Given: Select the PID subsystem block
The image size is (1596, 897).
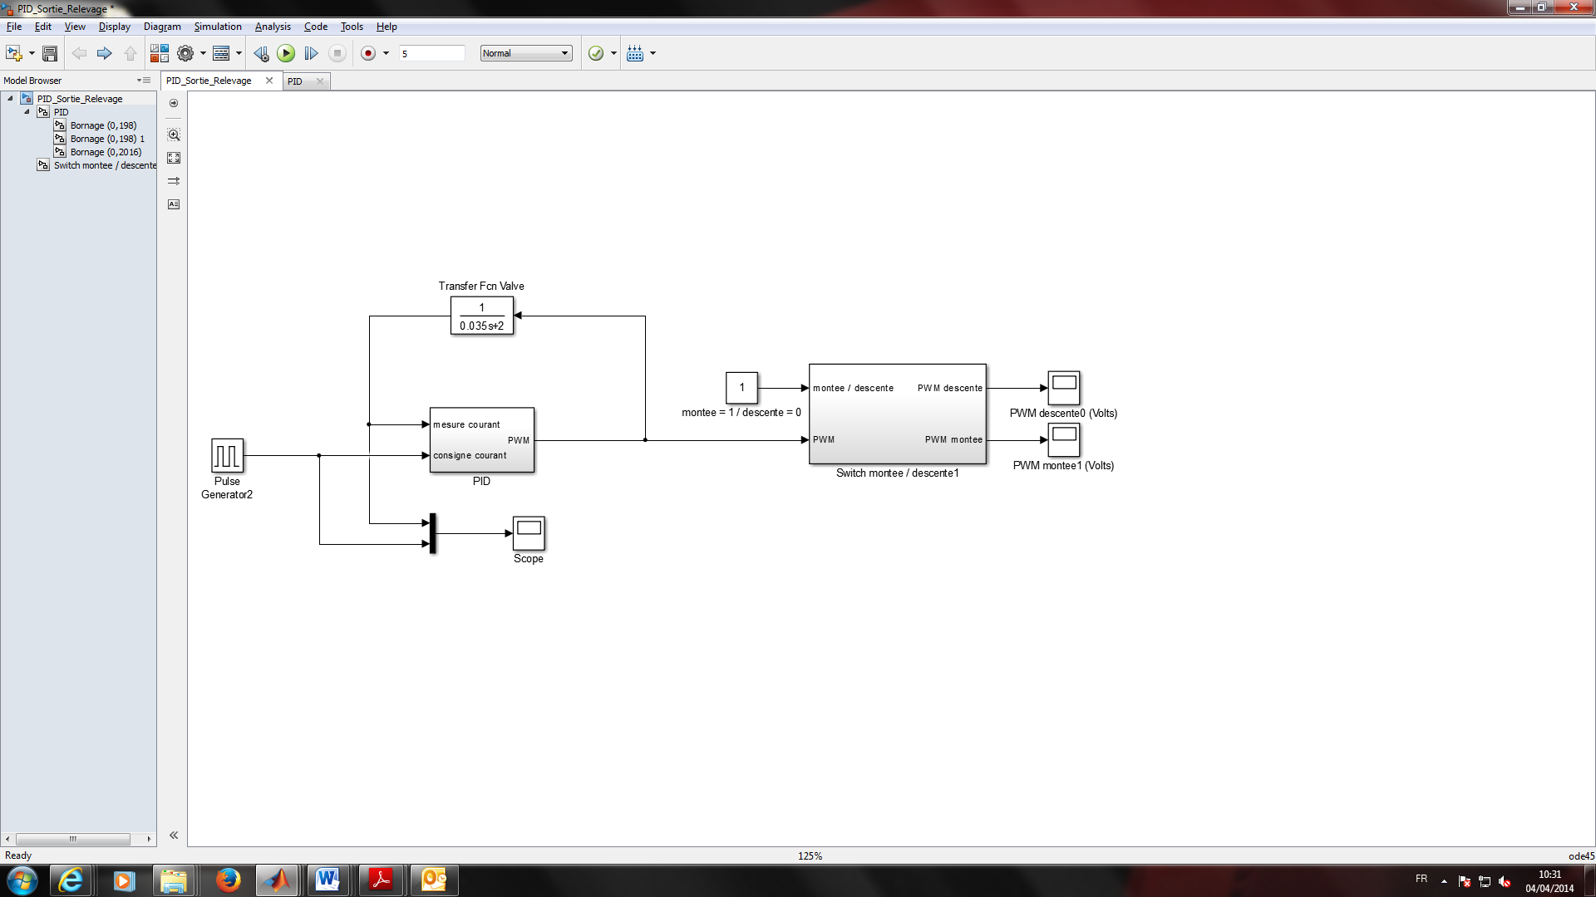Looking at the screenshot, I should click(x=482, y=440).
